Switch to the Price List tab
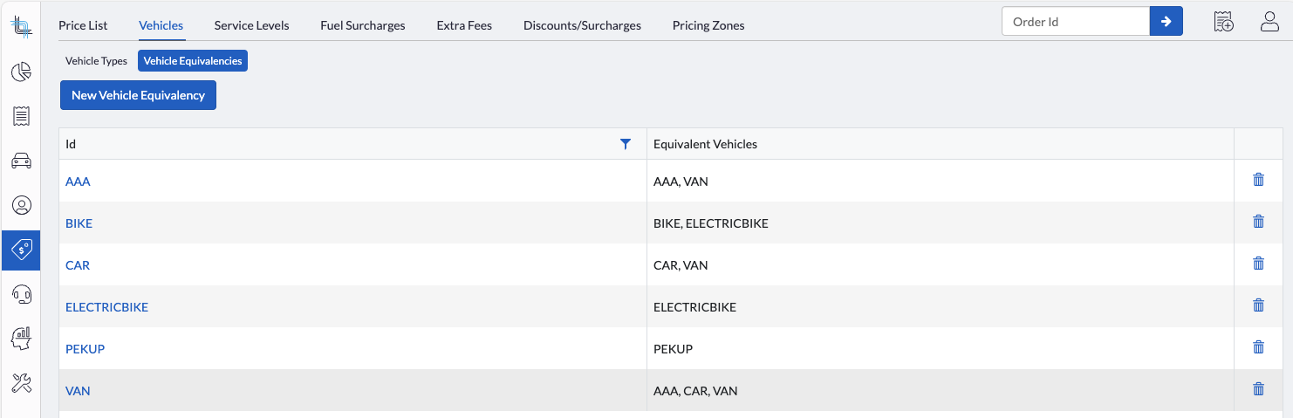Viewport: 1293px width, 418px height. click(83, 25)
